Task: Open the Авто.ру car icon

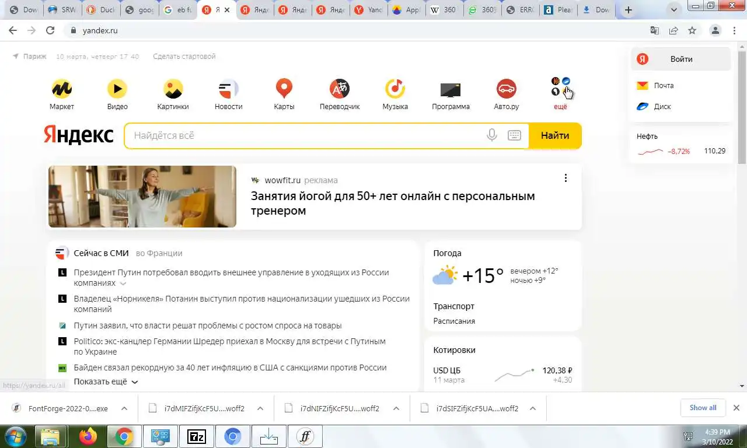Action: coord(507,89)
